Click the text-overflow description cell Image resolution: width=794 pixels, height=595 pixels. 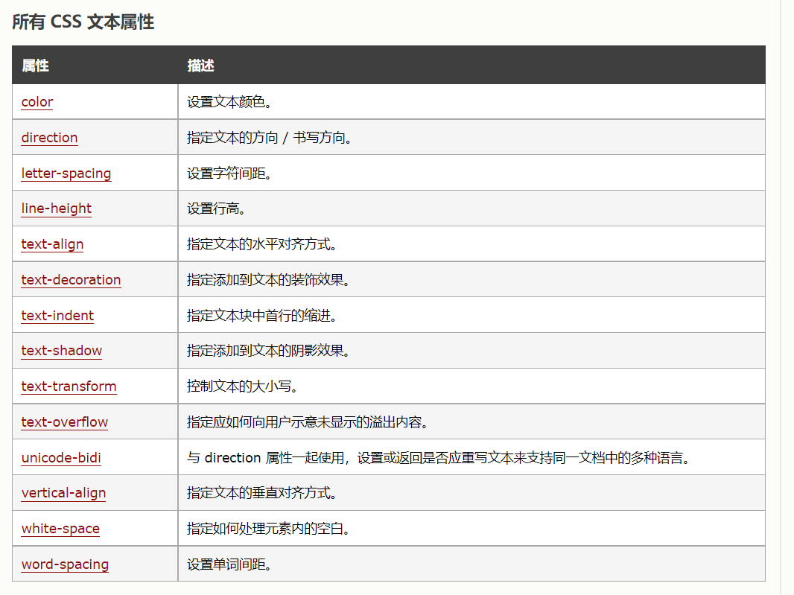308,422
